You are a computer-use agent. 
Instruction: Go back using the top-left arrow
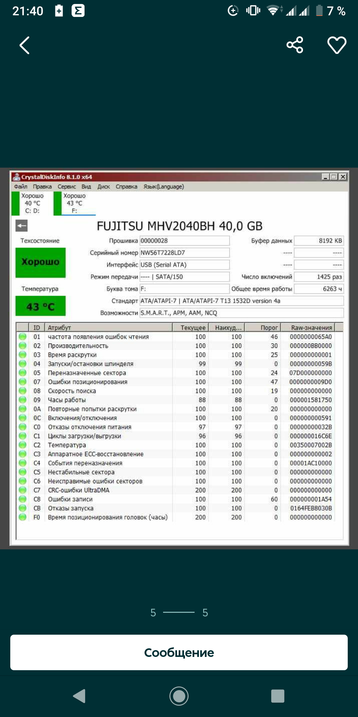point(25,45)
